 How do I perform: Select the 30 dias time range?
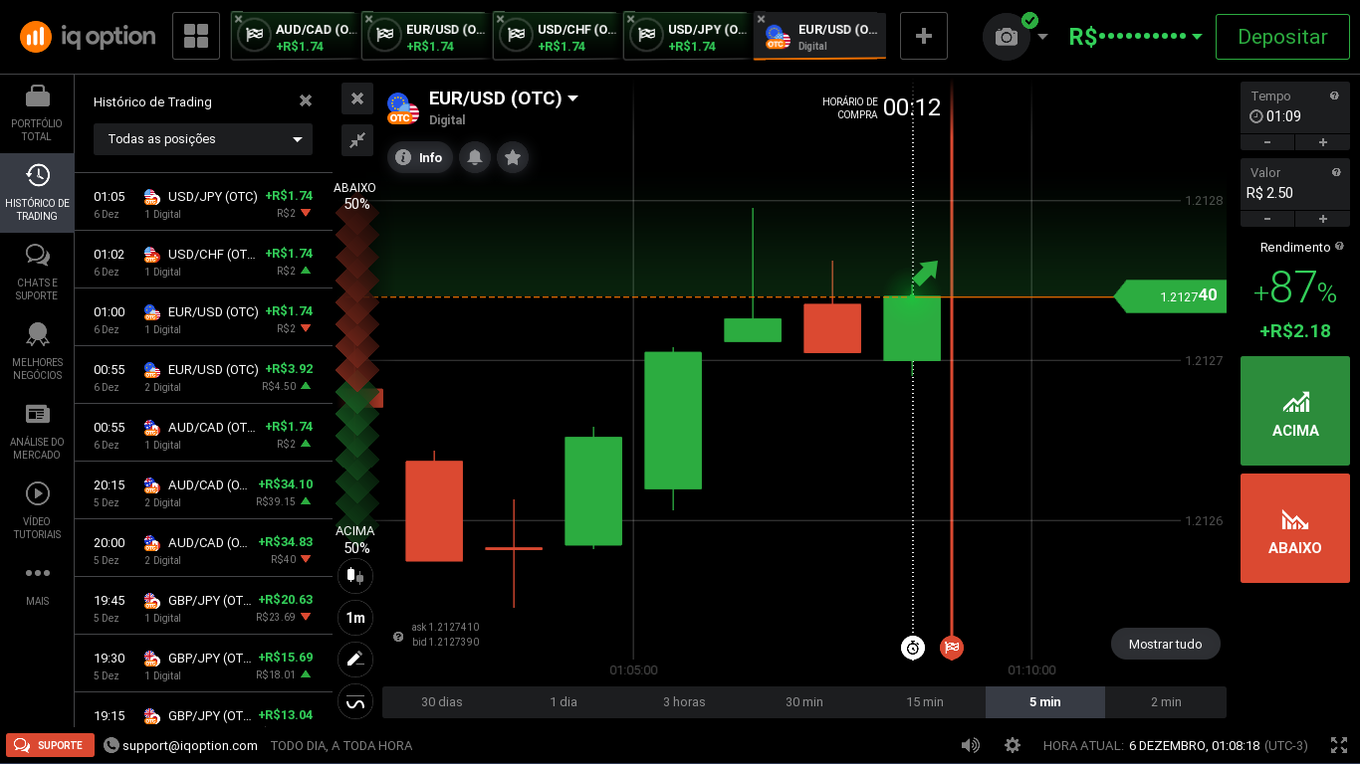point(442,702)
